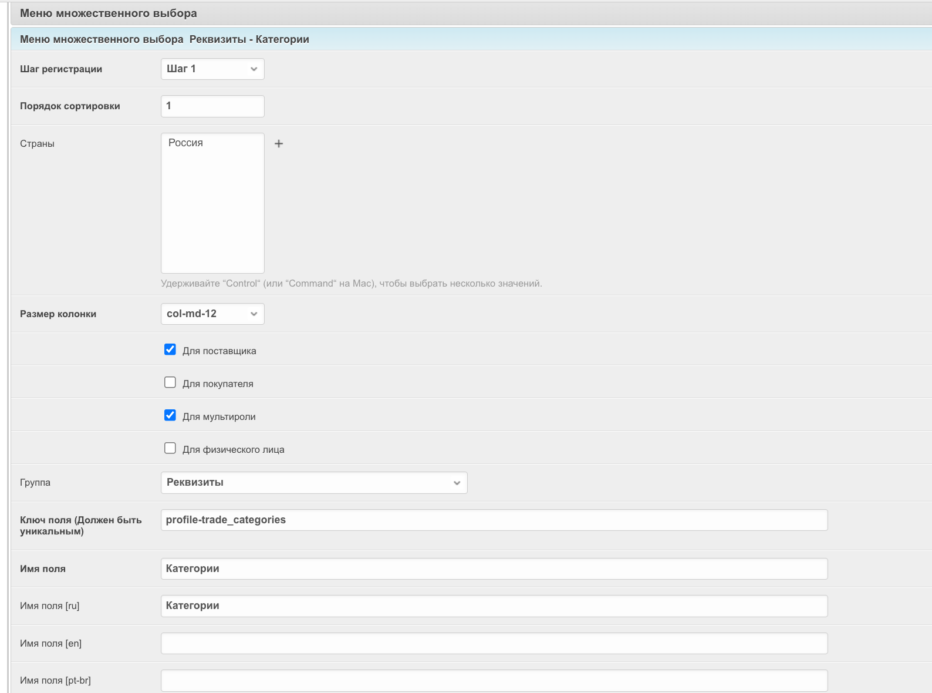Click the Порядок сортировки input field
This screenshot has width=932, height=693.
click(x=212, y=106)
